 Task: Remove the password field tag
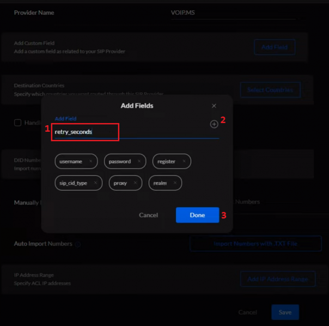(x=139, y=161)
